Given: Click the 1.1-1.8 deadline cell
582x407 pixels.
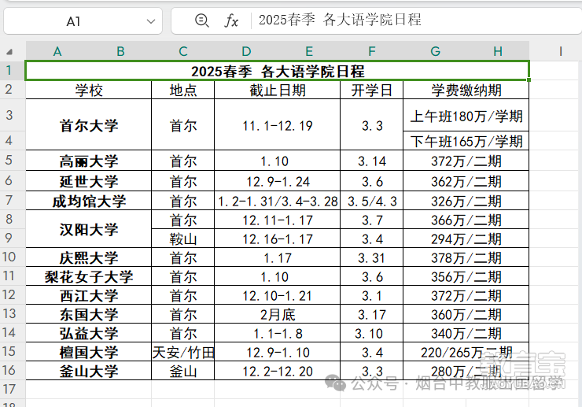Looking at the screenshot, I should click(x=278, y=333).
